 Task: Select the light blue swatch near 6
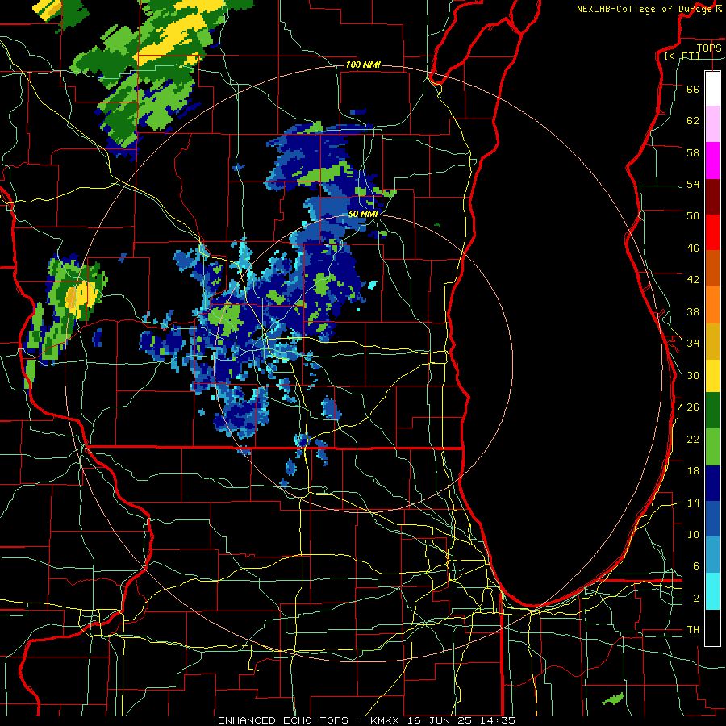(712, 554)
